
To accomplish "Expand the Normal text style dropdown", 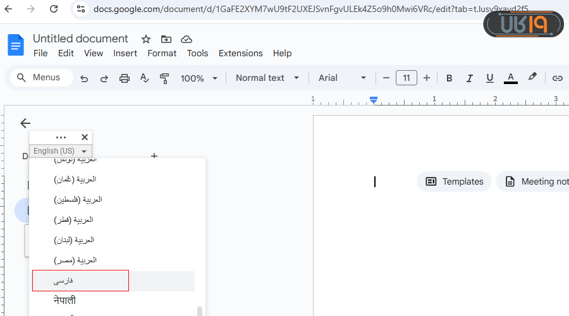I will tap(268, 78).
